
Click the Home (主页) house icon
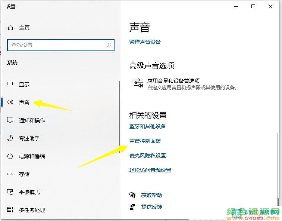click(x=10, y=28)
